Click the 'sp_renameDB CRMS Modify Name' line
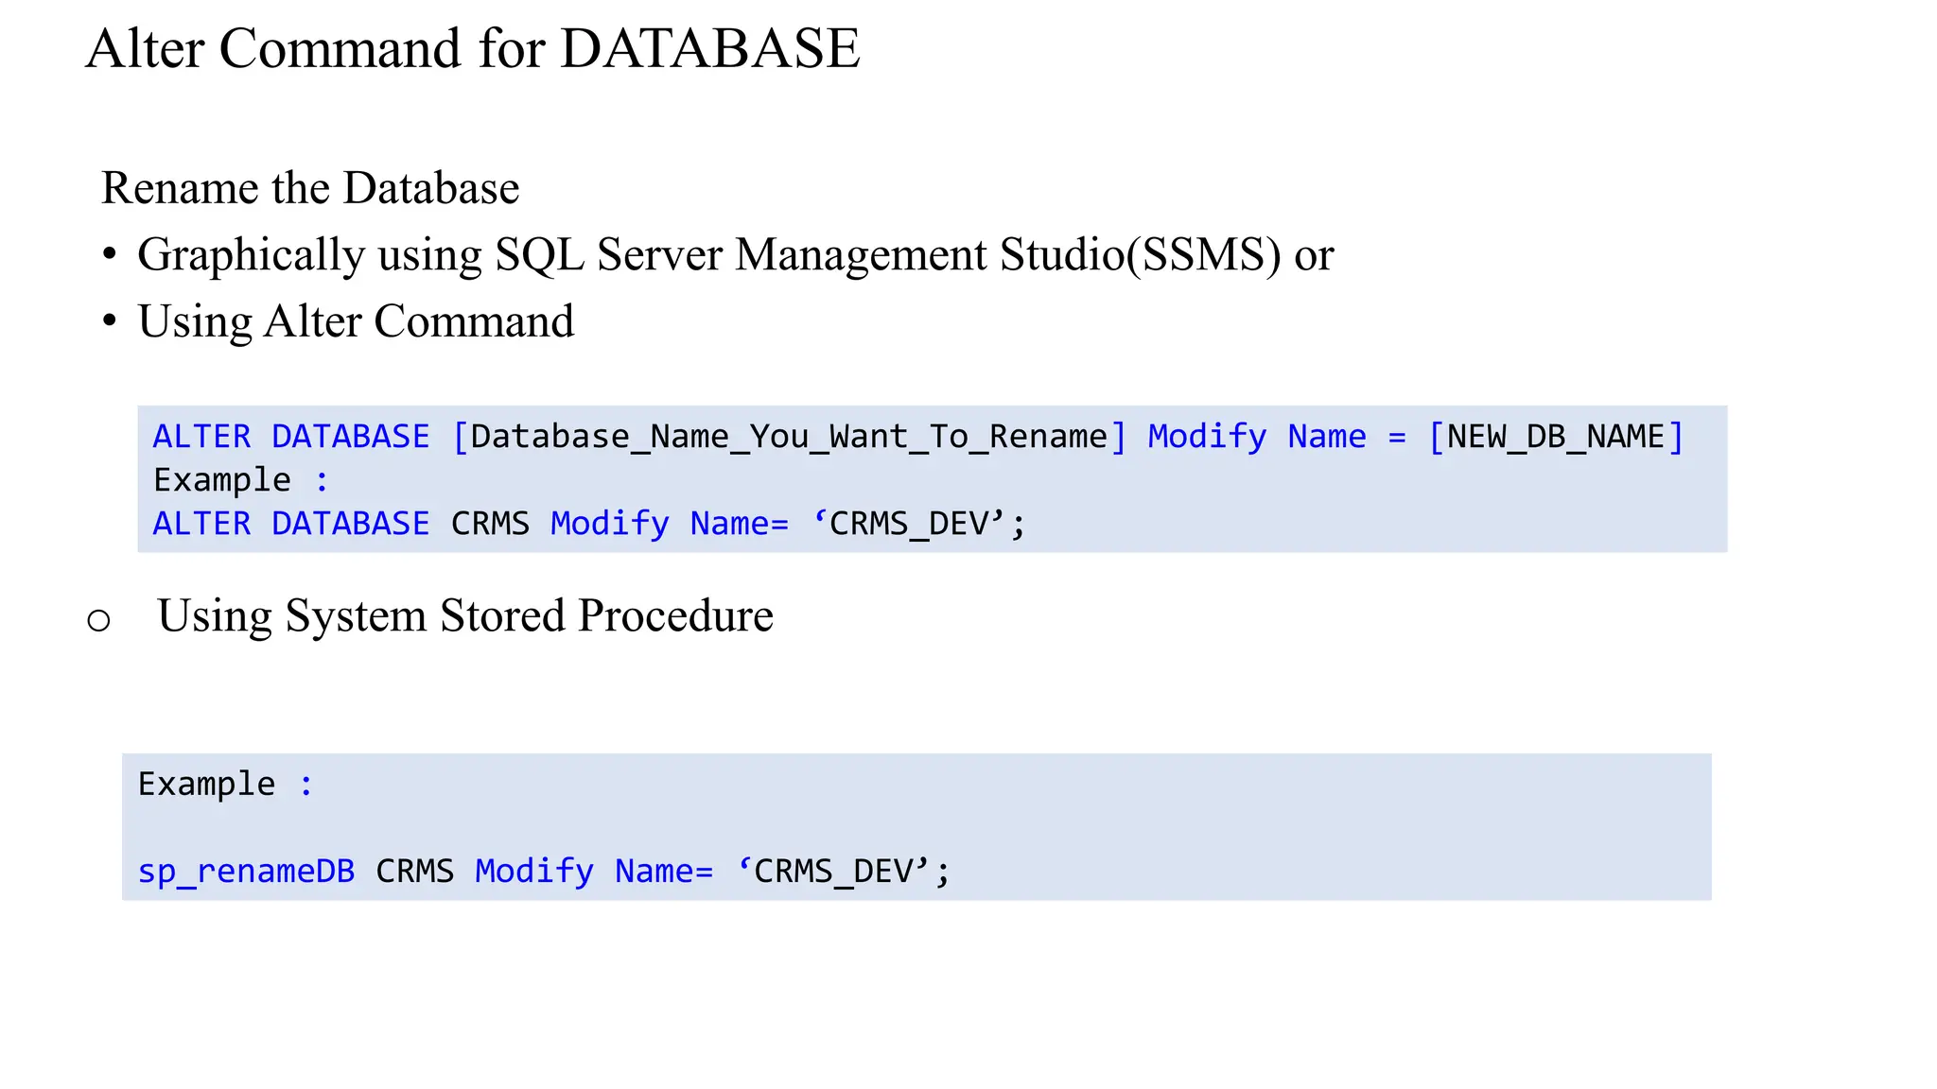Screen dimensions: 1937x1089 tap(544, 872)
